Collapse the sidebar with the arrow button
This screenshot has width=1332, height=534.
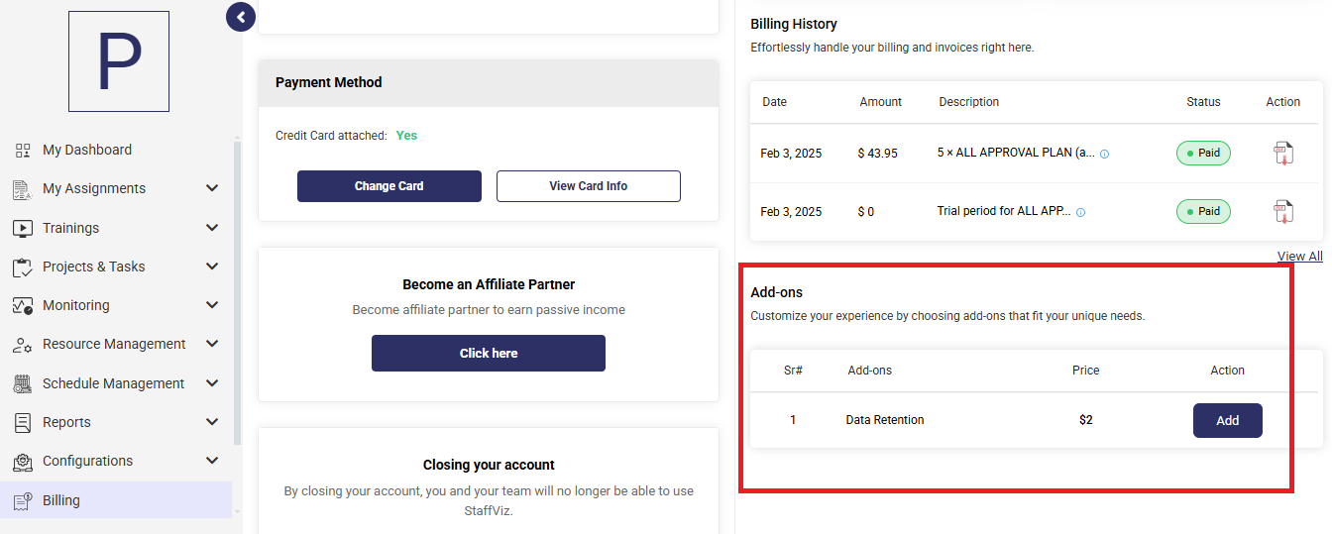pyautogui.click(x=241, y=17)
